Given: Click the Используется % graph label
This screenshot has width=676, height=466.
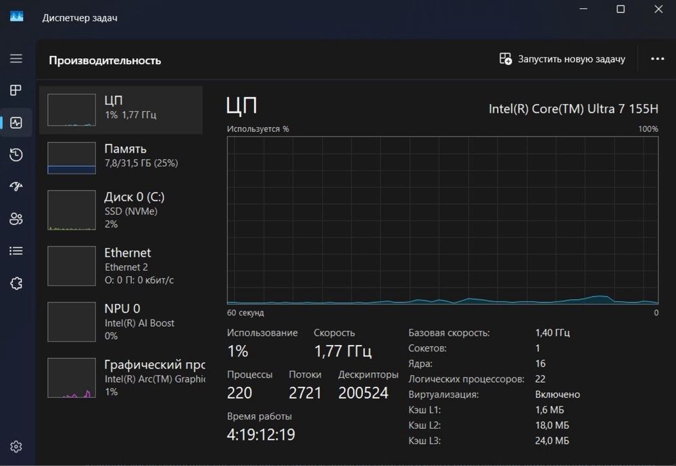Looking at the screenshot, I should 258,129.
